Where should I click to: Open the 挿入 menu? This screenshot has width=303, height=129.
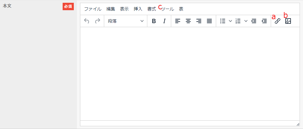[138, 9]
